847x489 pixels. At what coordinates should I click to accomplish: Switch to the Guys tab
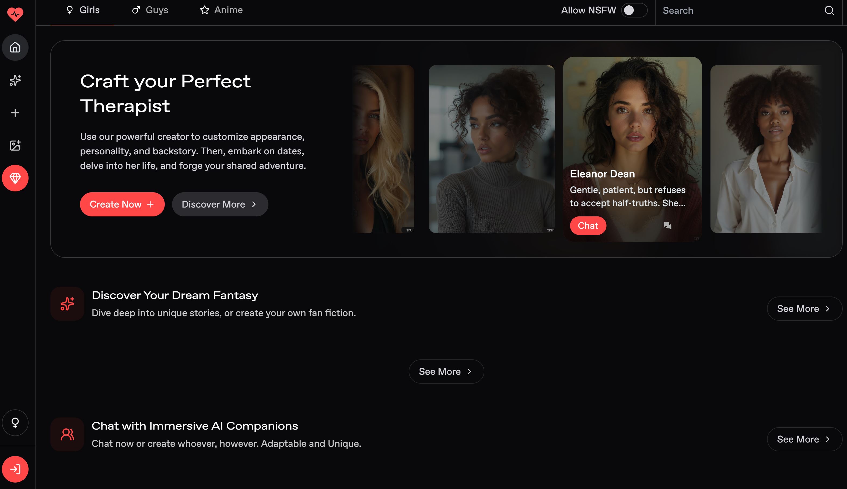point(150,10)
